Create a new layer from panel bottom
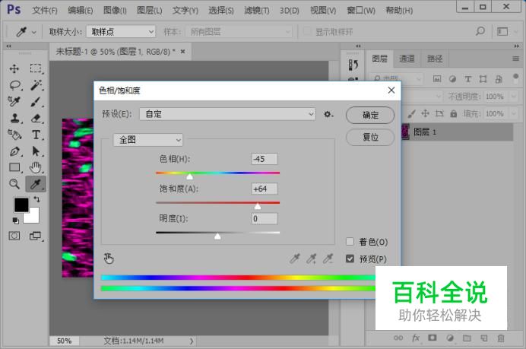This screenshot has height=349, width=526. click(x=483, y=338)
